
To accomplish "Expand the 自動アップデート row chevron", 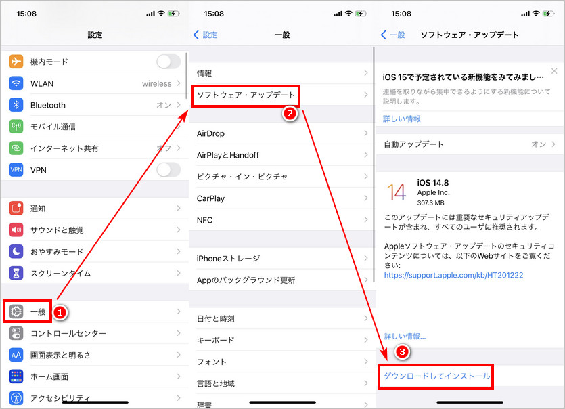I will (553, 144).
